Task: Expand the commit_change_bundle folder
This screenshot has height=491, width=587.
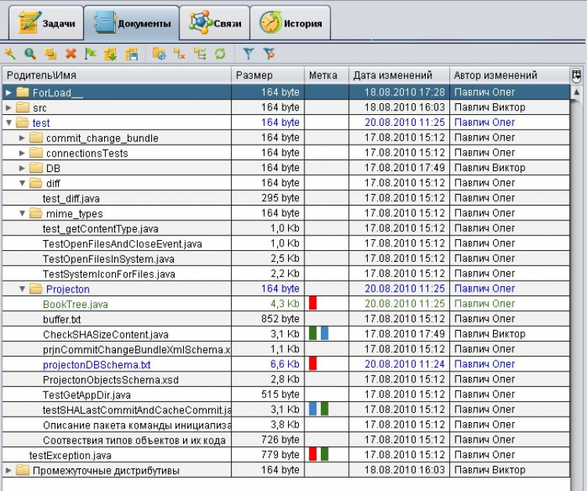Action: (x=22, y=138)
